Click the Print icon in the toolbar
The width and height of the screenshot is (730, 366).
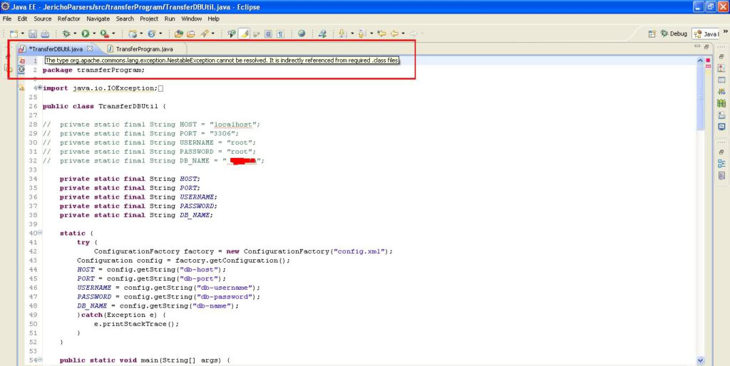pyautogui.click(x=45, y=33)
